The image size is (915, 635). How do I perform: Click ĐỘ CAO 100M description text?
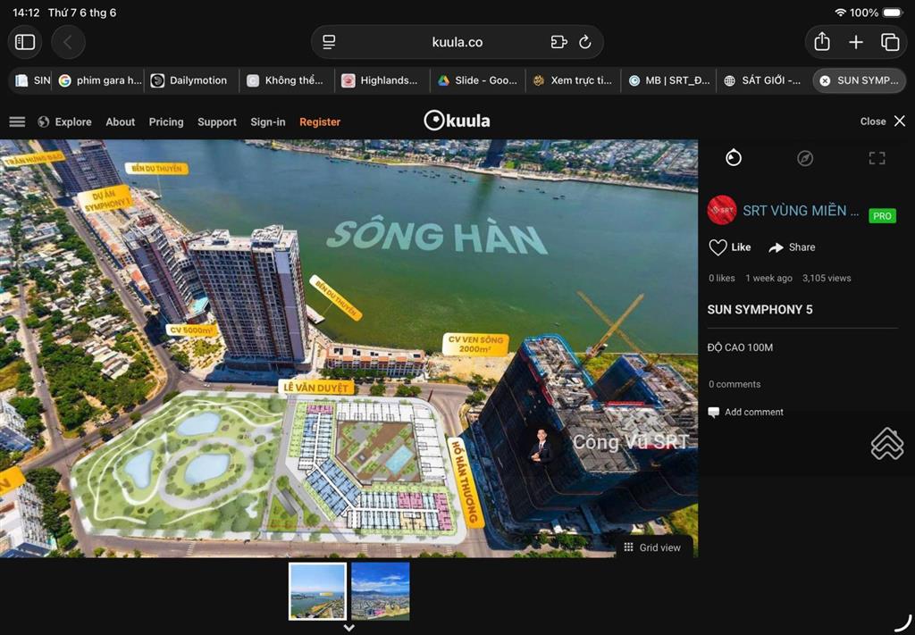pos(740,347)
